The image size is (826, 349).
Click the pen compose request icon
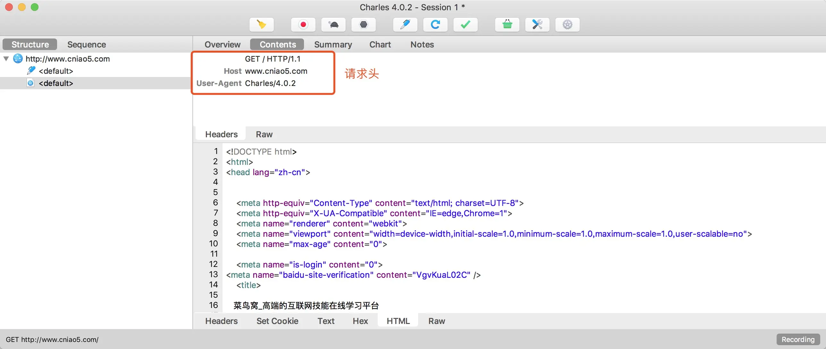pos(405,25)
